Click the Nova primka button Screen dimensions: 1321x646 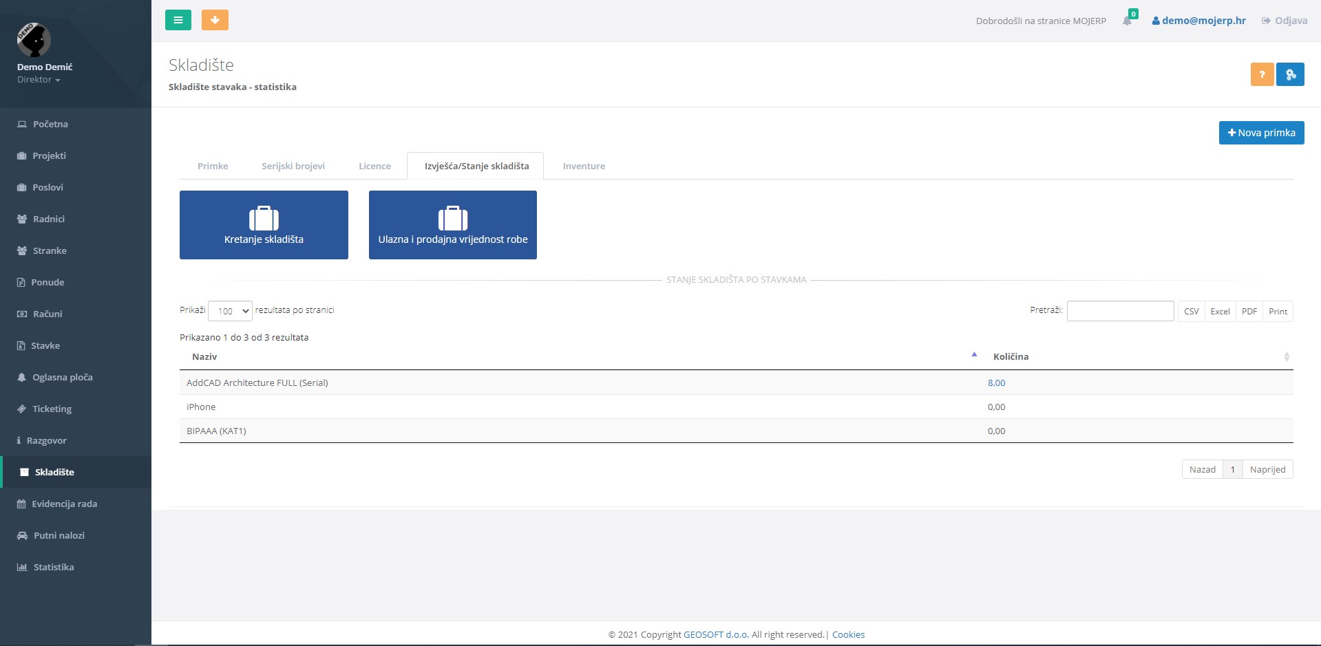pyautogui.click(x=1261, y=133)
